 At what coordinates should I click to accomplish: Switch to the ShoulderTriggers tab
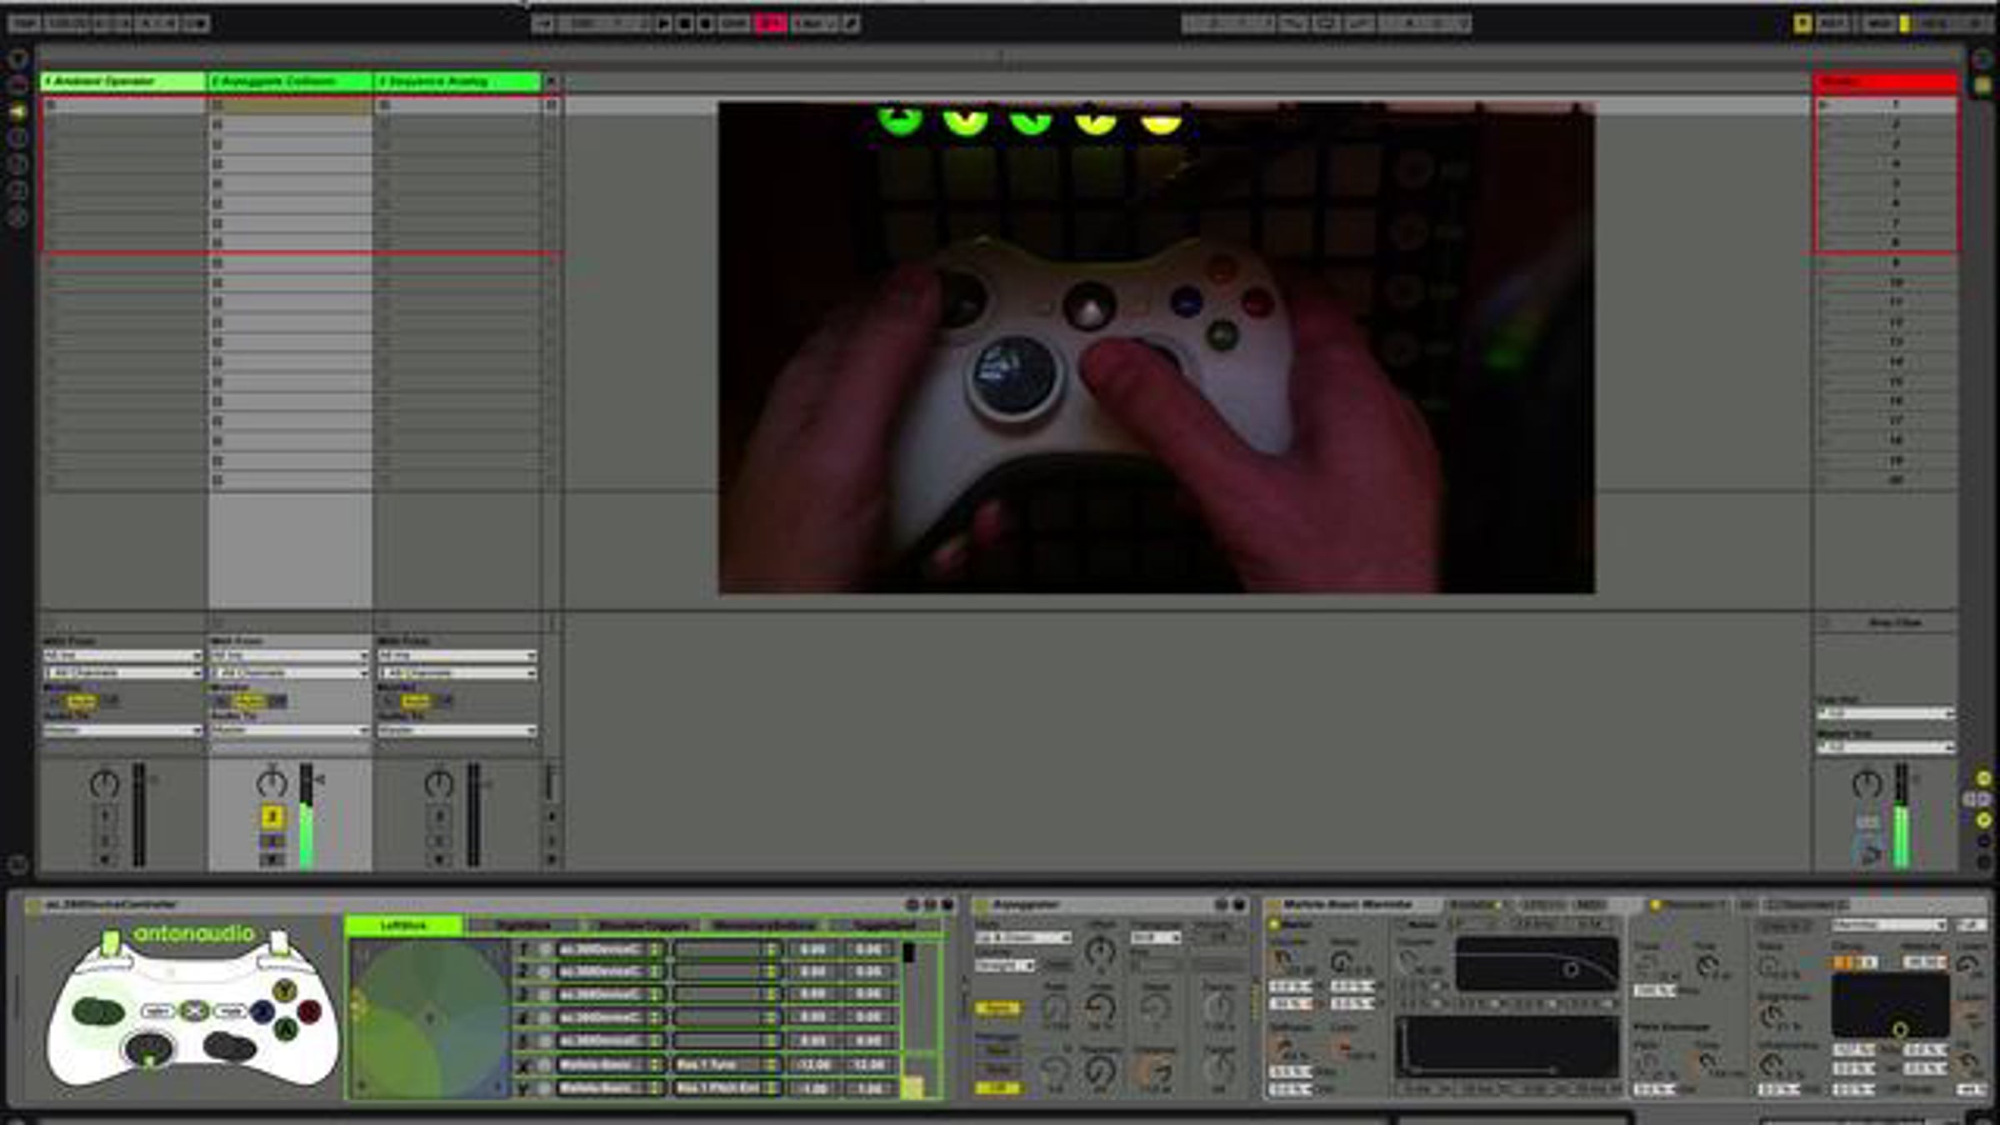point(643,926)
